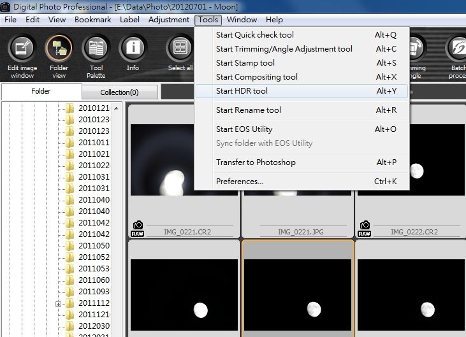Open Preferences from Tools menu
Image resolution: width=466 pixels, height=337 pixels.
(x=302, y=182)
